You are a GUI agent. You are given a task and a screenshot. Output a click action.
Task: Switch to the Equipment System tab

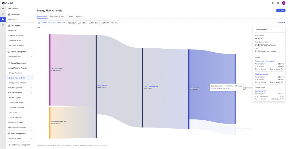coord(57,16)
